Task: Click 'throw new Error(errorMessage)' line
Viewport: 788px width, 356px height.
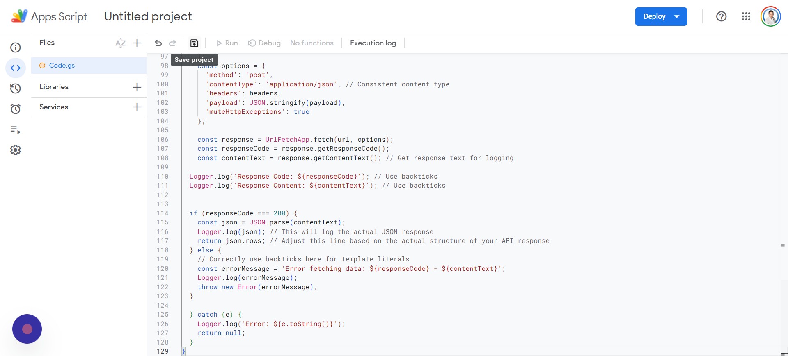Action: (257, 287)
